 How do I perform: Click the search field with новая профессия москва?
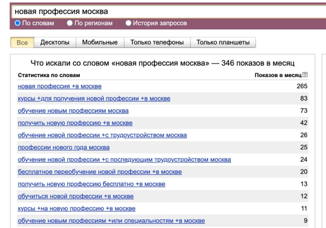click(x=168, y=11)
